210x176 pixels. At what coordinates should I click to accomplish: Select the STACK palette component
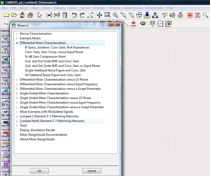(5, 165)
